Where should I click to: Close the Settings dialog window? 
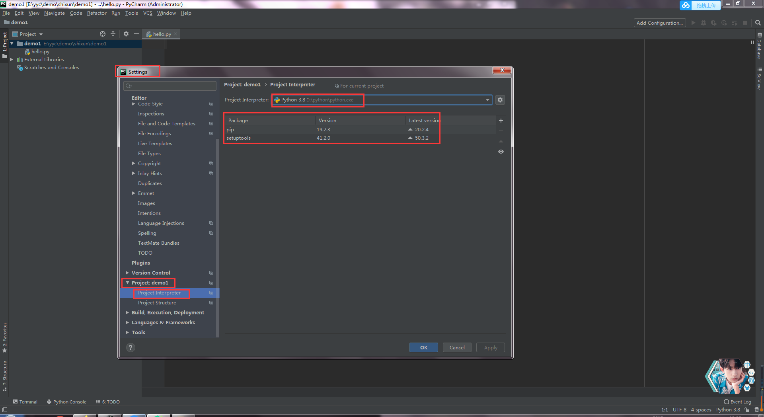pyautogui.click(x=502, y=70)
